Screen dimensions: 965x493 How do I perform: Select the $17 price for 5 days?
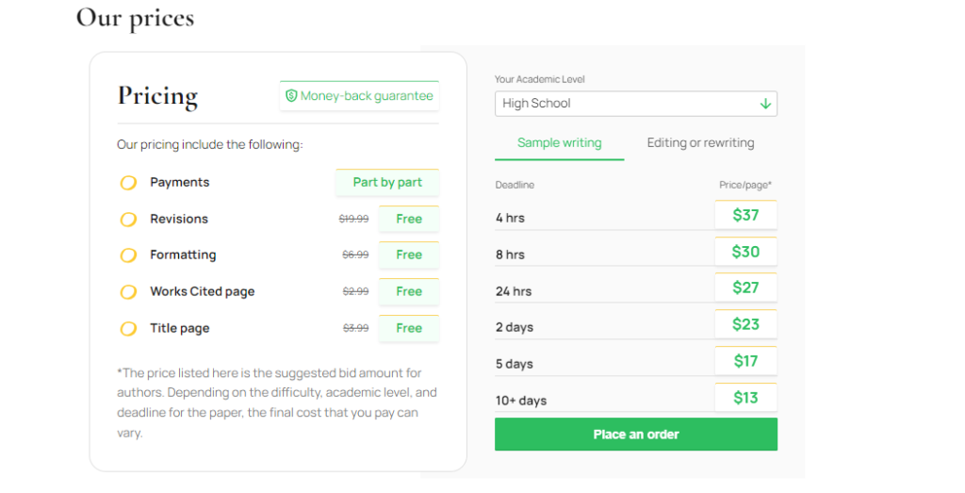pyautogui.click(x=745, y=361)
